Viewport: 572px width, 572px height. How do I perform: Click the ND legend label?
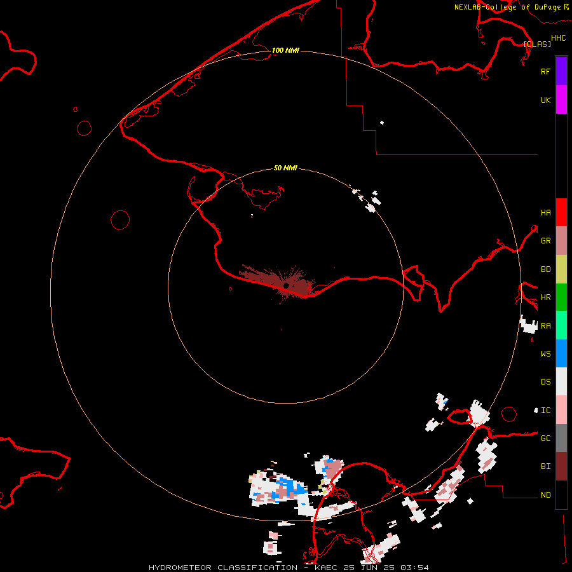click(x=545, y=494)
